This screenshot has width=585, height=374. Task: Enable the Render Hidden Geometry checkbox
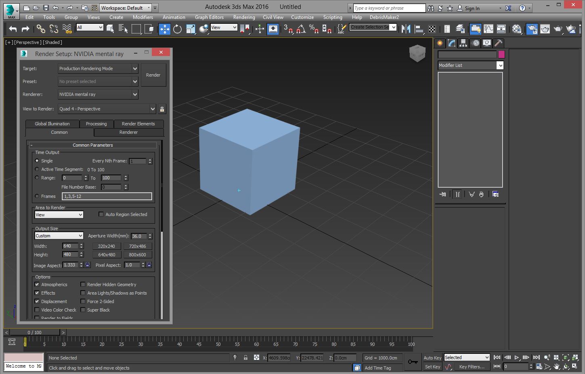83,285
